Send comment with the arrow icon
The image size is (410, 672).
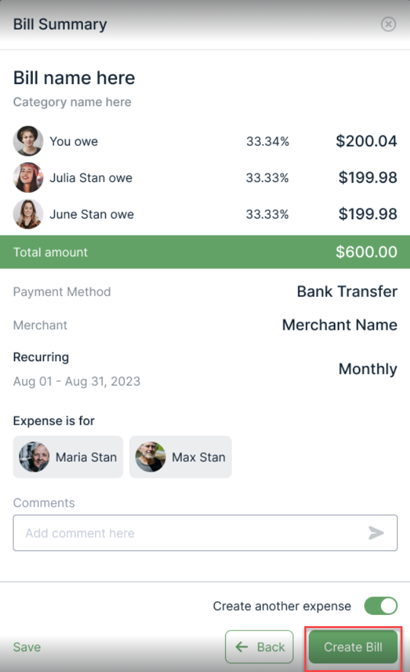pyautogui.click(x=376, y=533)
